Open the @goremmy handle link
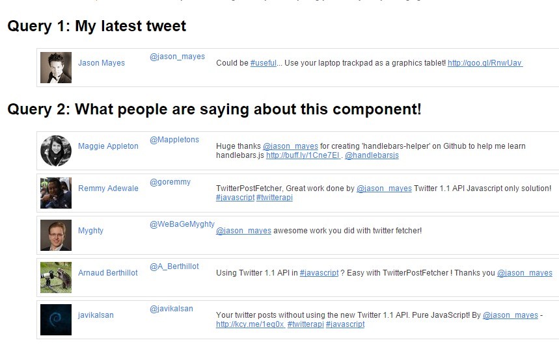Viewport: 559px width, 349px height. 170,182
